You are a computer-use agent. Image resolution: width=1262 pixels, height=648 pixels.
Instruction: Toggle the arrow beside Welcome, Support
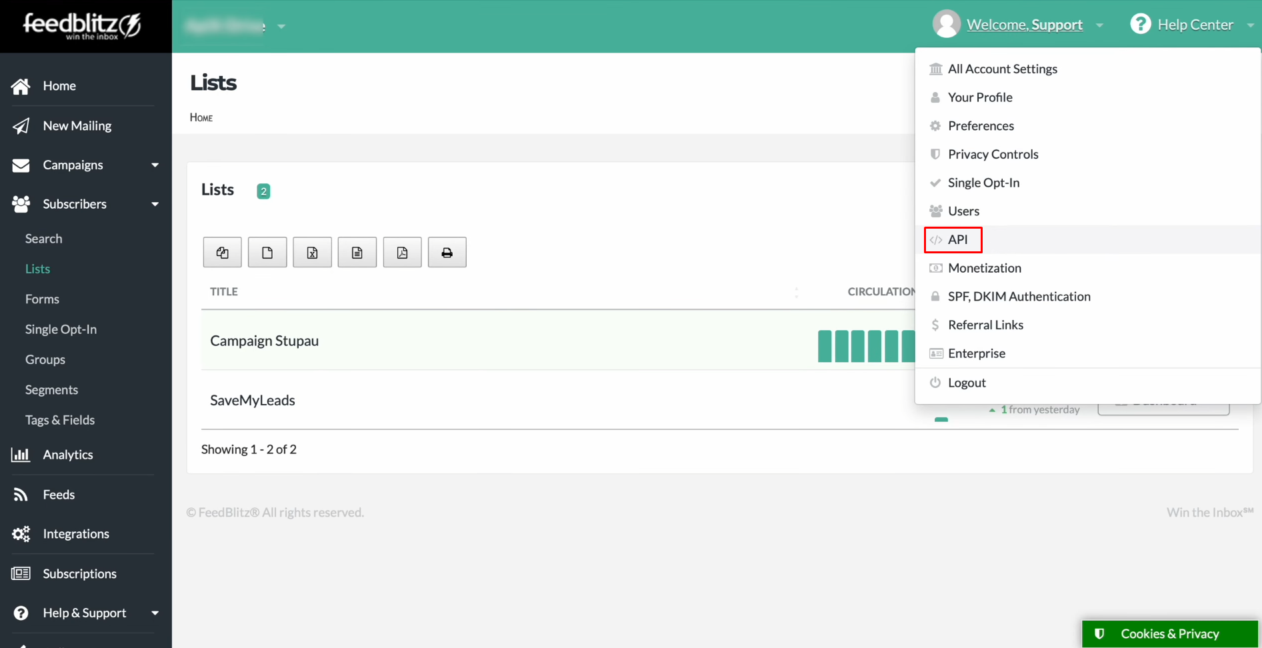1099,25
